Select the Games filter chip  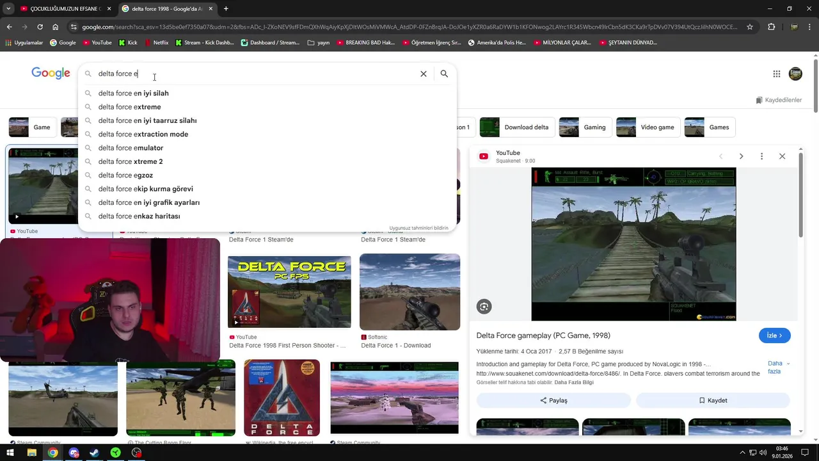710,127
